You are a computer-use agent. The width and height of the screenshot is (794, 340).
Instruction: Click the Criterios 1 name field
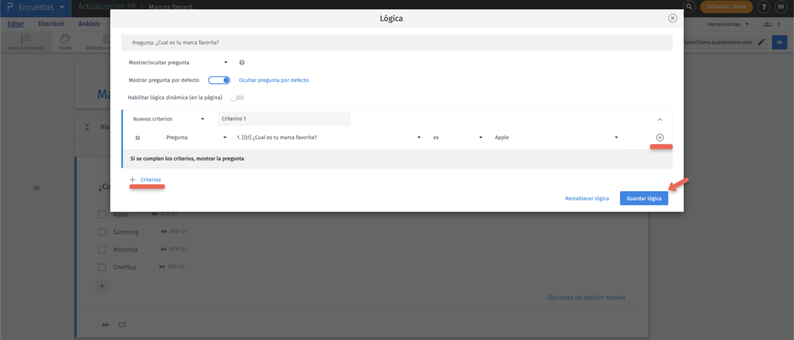pyautogui.click(x=284, y=119)
